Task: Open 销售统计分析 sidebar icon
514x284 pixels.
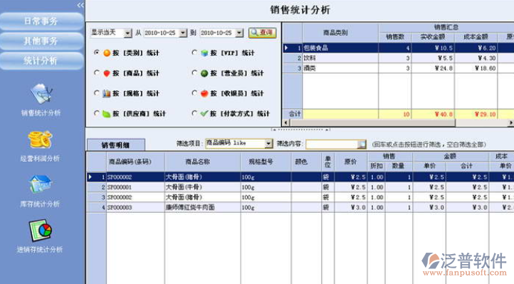Action: tap(41, 94)
